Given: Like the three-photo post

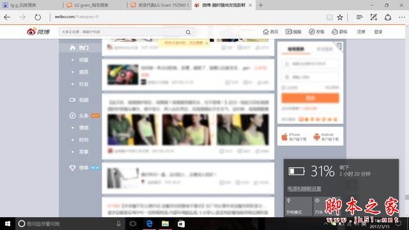Looking at the screenshot, I should [x=262, y=151].
